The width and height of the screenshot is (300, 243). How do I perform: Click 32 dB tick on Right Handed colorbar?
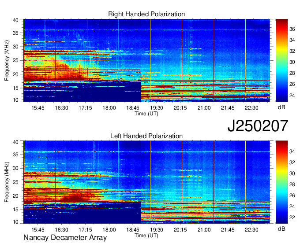(292, 51)
